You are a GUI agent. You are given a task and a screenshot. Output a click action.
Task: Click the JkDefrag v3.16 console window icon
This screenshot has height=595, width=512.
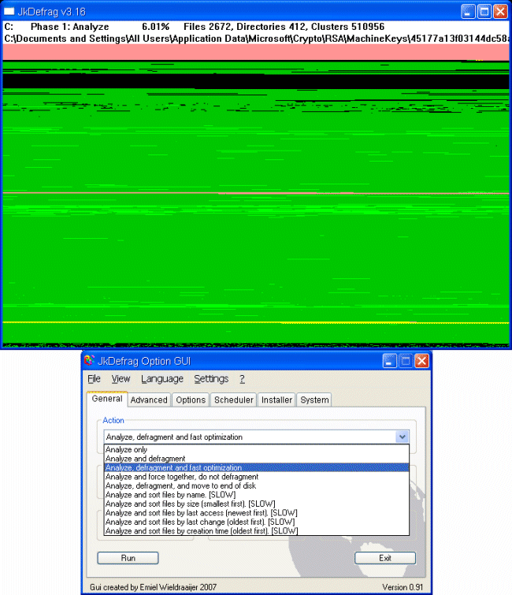pyautogui.click(x=9, y=11)
